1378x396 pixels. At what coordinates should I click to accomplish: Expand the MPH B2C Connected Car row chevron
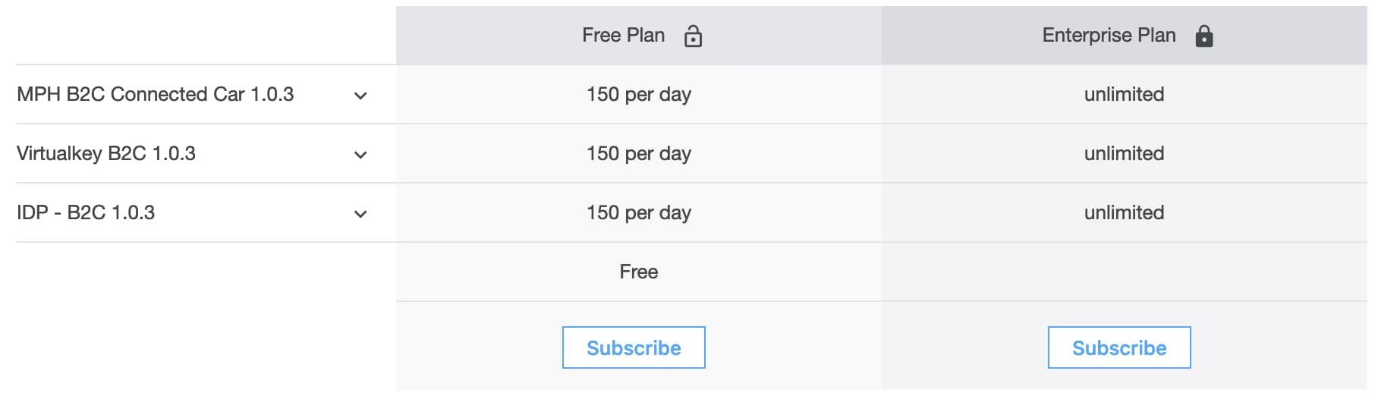[x=360, y=96]
